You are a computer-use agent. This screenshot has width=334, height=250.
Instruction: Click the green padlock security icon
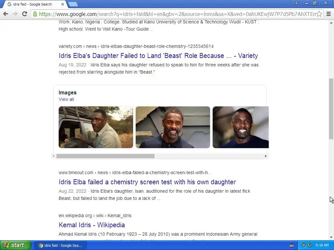(35, 14)
